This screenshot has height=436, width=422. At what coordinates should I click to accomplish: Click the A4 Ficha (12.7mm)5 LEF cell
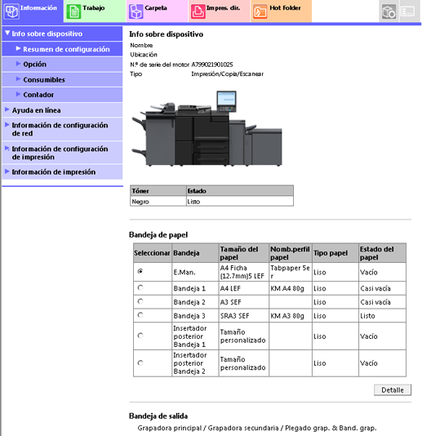coord(244,272)
